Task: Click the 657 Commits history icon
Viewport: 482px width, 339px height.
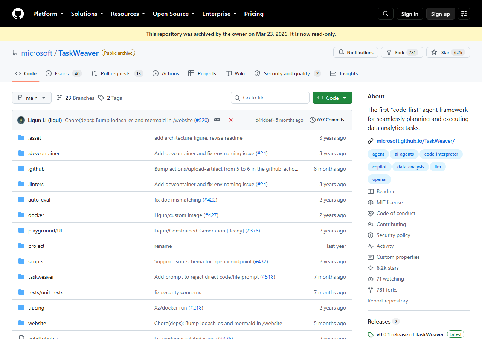Action: tap(313, 120)
